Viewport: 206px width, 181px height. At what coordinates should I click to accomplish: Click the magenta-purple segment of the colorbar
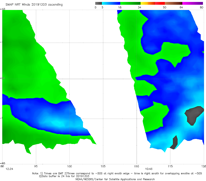193,3
